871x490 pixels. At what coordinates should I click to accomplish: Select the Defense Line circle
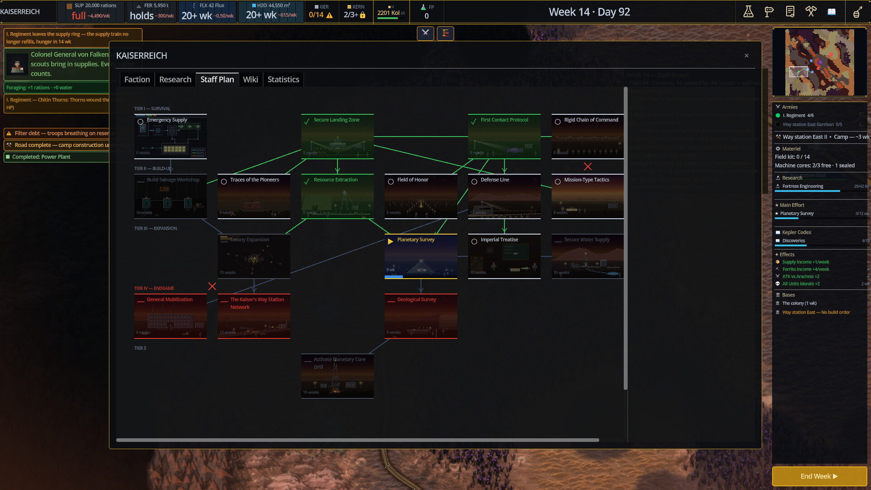click(475, 181)
